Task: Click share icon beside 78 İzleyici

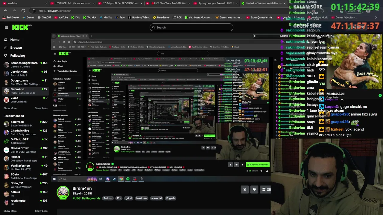Action: point(261,171)
